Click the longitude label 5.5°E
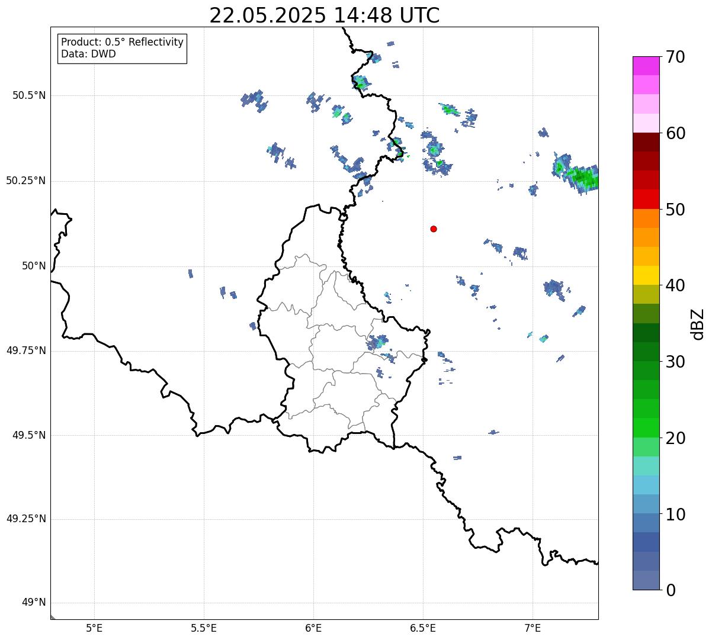This screenshot has width=712, height=640. [204, 628]
